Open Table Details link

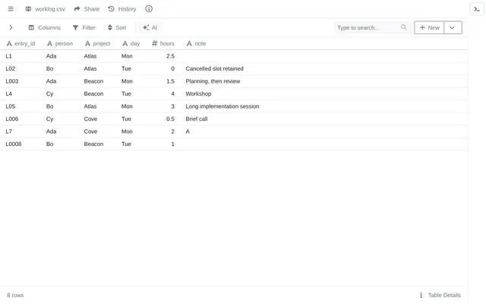click(x=444, y=296)
